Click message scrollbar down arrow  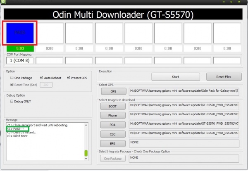pyautogui.click(x=86, y=159)
